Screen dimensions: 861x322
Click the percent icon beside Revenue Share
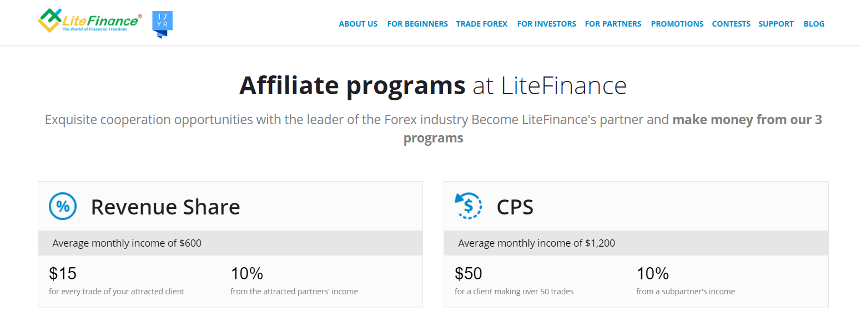63,206
